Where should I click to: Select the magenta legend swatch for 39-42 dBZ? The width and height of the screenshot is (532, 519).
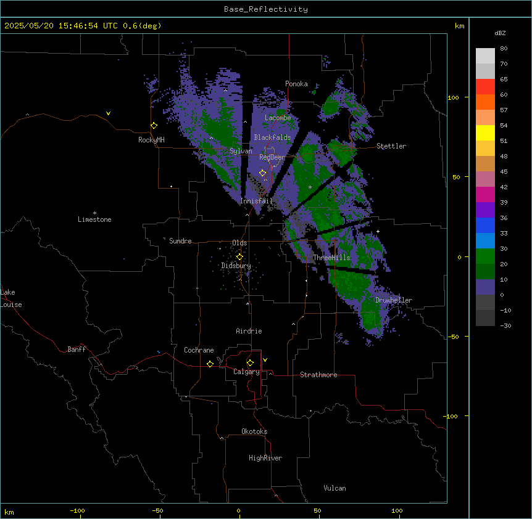coord(485,194)
